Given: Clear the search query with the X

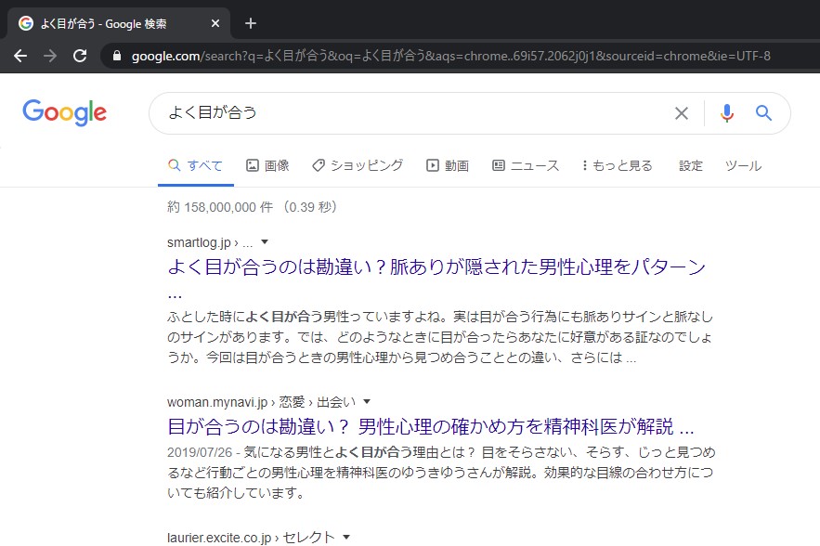Looking at the screenshot, I should point(682,112).
